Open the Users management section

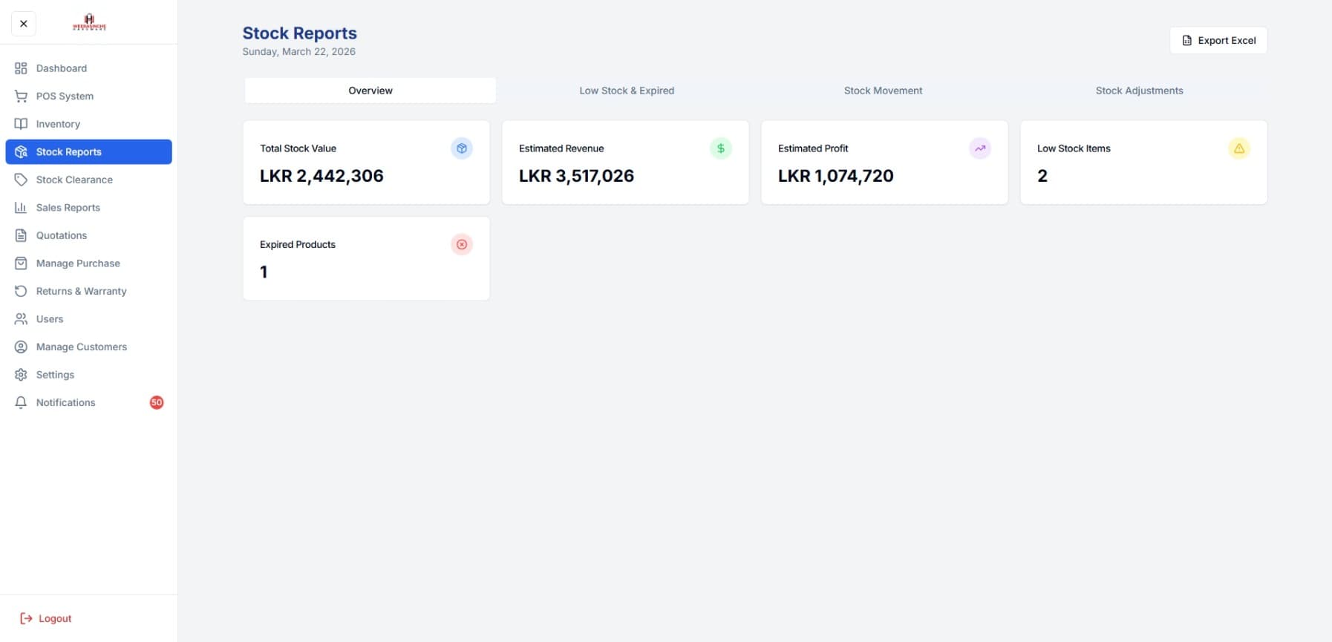49,318
